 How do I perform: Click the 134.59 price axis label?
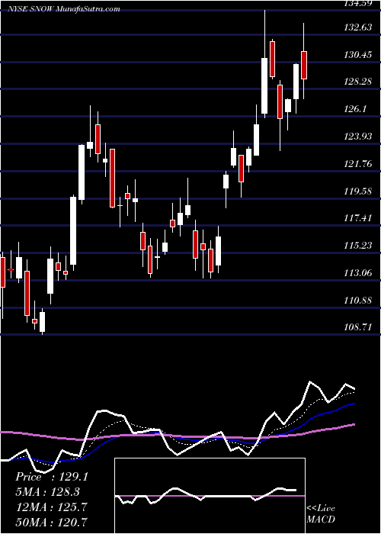pos(357,4)
